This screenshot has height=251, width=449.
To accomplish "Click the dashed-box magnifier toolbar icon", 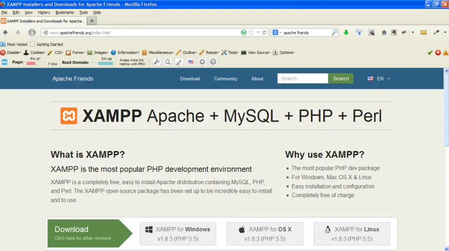I will (371, 32).
